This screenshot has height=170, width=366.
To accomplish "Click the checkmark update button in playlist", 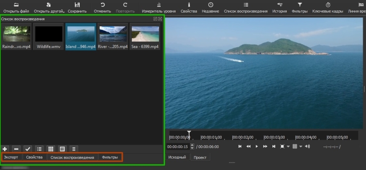I will click(x=28, y=149).
